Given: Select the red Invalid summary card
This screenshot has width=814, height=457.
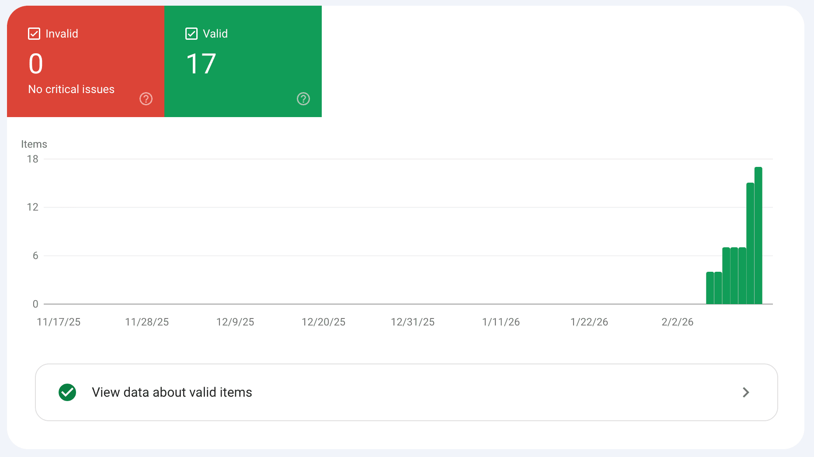Looking at the screenshot, I should [85, 61].
